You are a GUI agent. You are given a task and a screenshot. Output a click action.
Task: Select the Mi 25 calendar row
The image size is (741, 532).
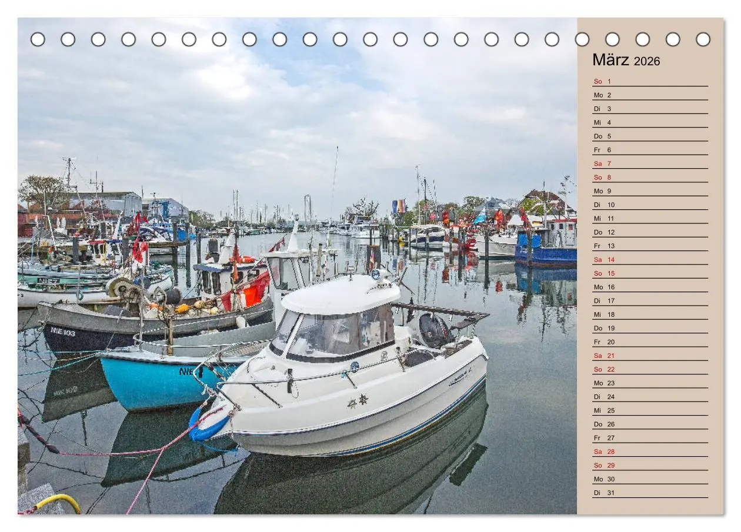tap(650, 410)
